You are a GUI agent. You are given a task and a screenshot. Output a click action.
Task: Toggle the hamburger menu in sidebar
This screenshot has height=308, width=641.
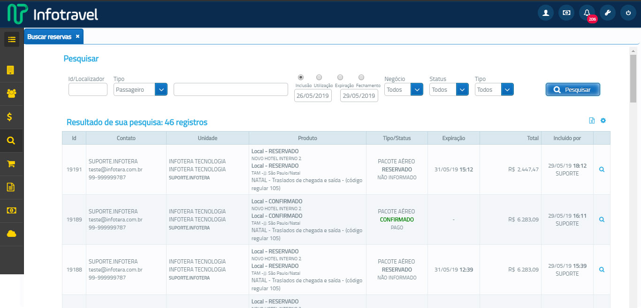click(12, 39)
